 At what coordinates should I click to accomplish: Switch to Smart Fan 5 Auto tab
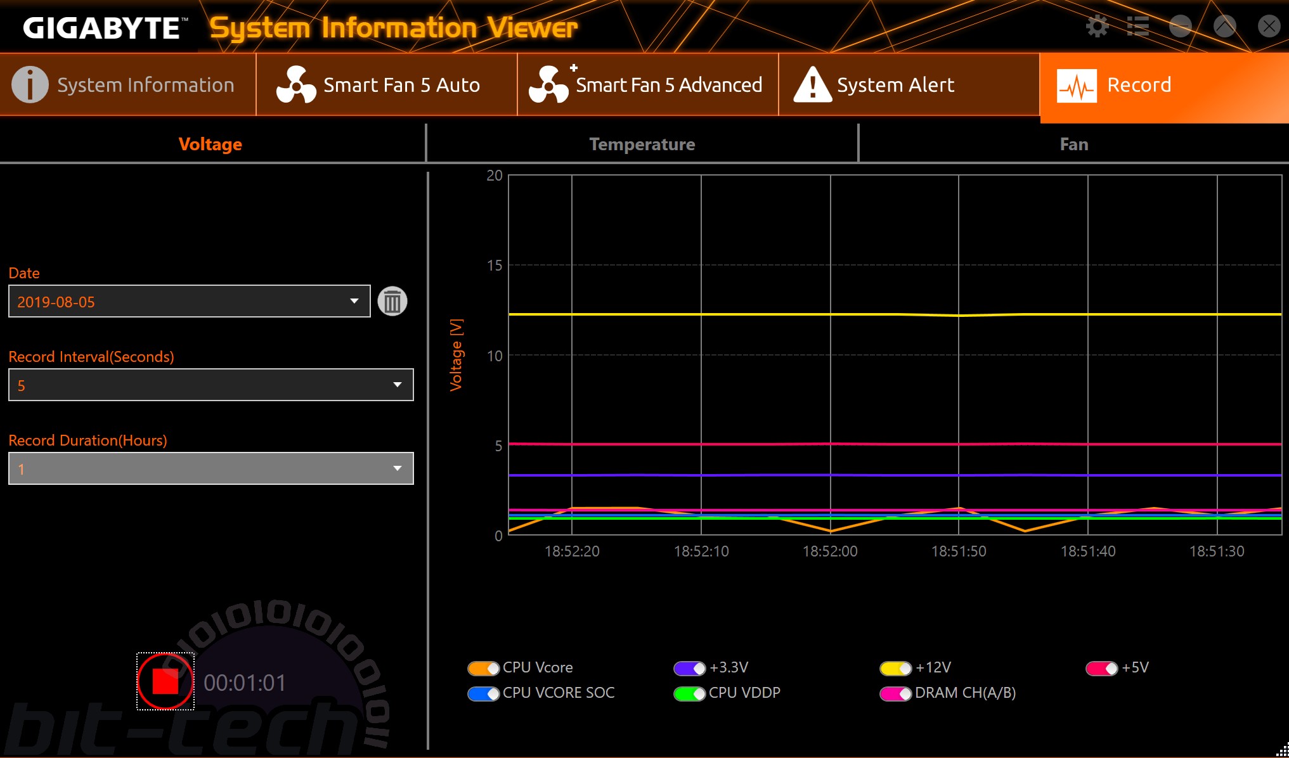click(x=387, y=84)
